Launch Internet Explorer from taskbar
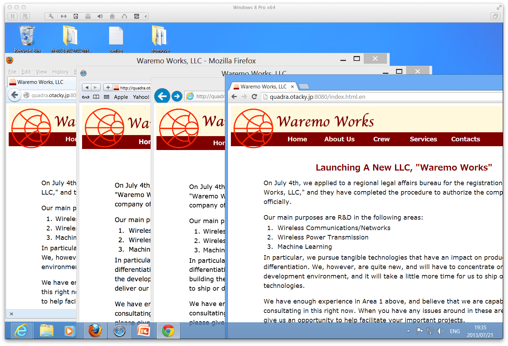Screen dimensions: 508x346 pos(22,331)
